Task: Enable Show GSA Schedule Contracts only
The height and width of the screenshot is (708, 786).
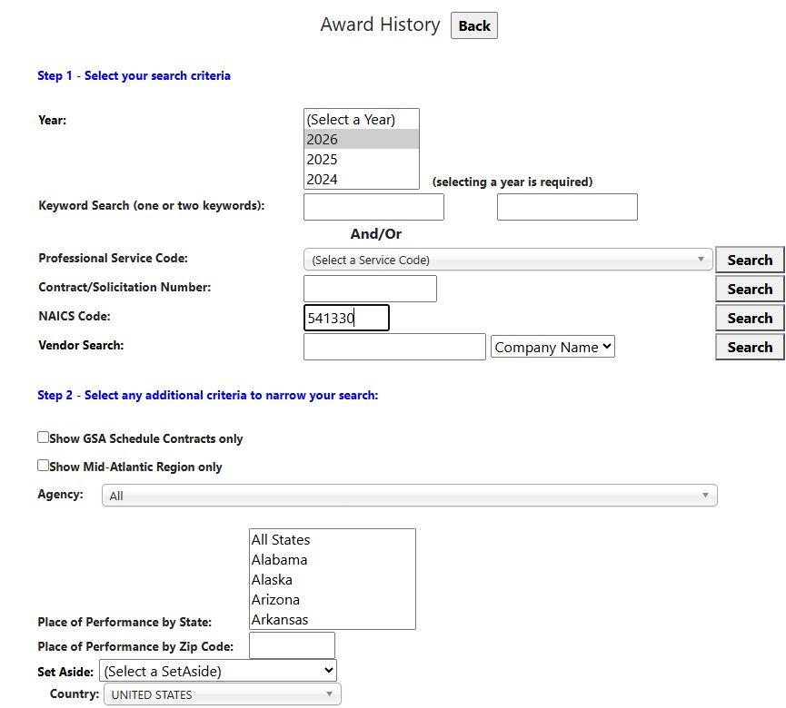Action: click(43, 438)
